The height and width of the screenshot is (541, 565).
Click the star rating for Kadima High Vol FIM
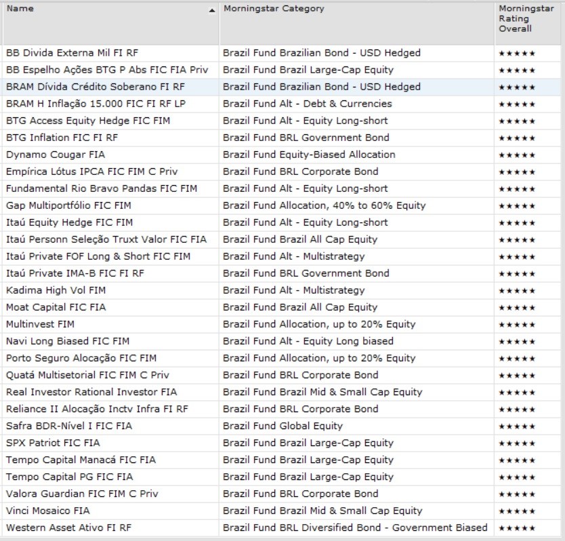pos(516,290)
